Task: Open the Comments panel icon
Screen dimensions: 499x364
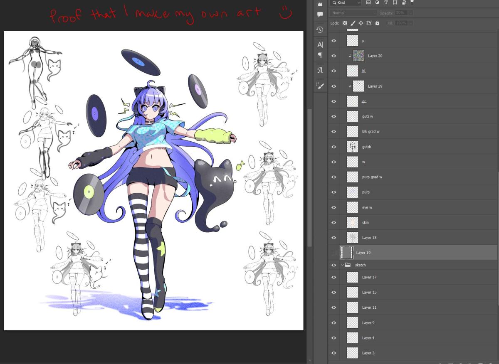Action: pos(320,15)
